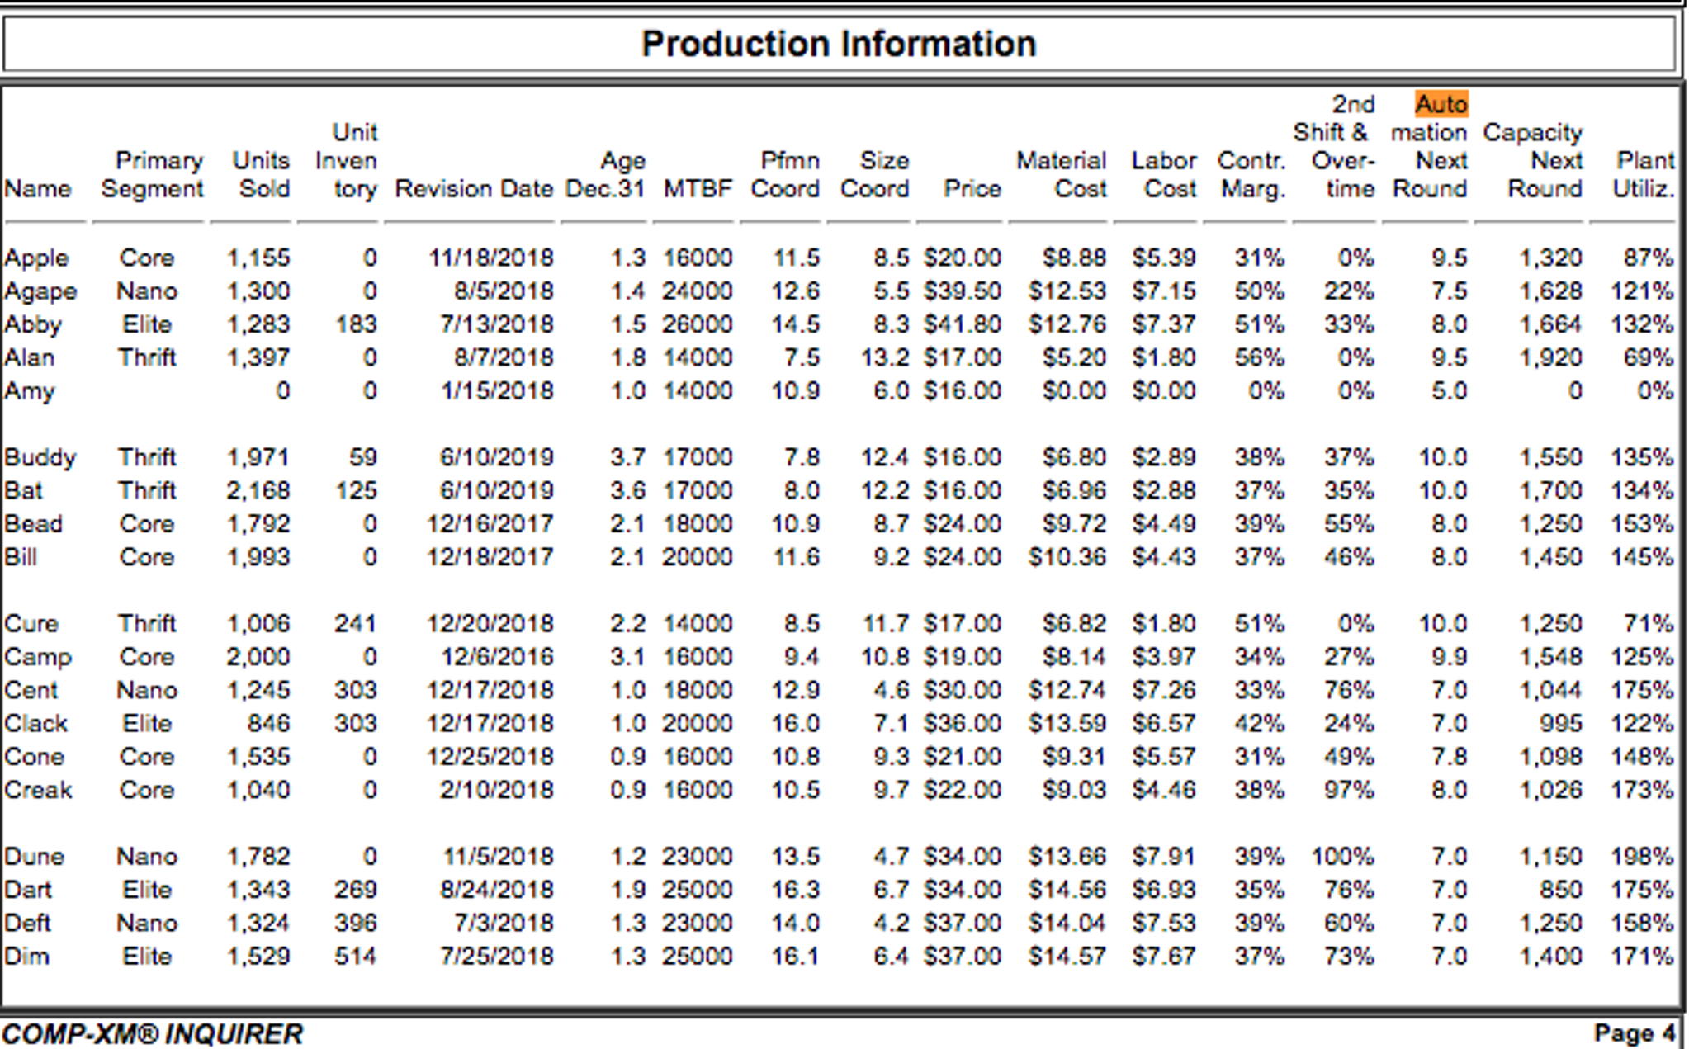
Task: Click Amy's revision date 1/15/2018
Action: (496, 390)
